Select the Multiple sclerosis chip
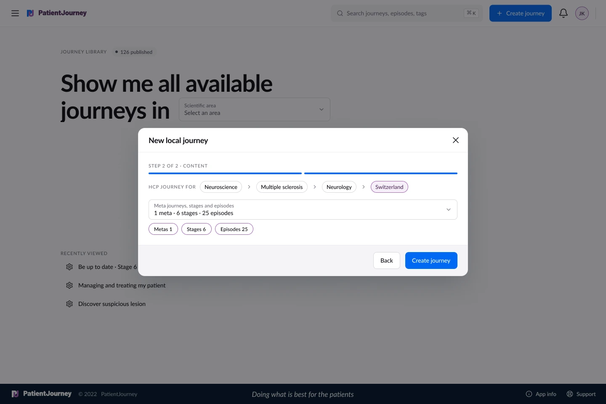 282,187
